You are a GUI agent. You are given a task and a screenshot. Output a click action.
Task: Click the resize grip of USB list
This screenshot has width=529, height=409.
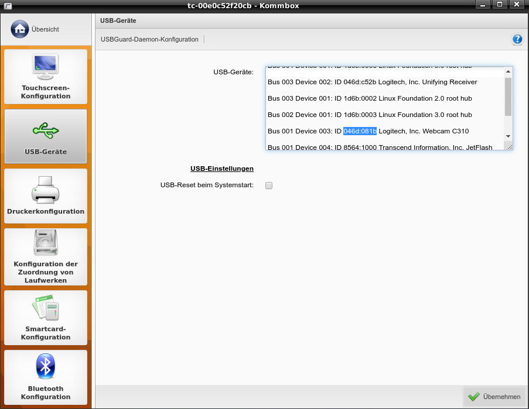click(x=510, y=147)
